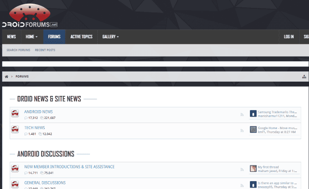
Task: Expand the Gallery dropdown menu
Action: (110, 36)
